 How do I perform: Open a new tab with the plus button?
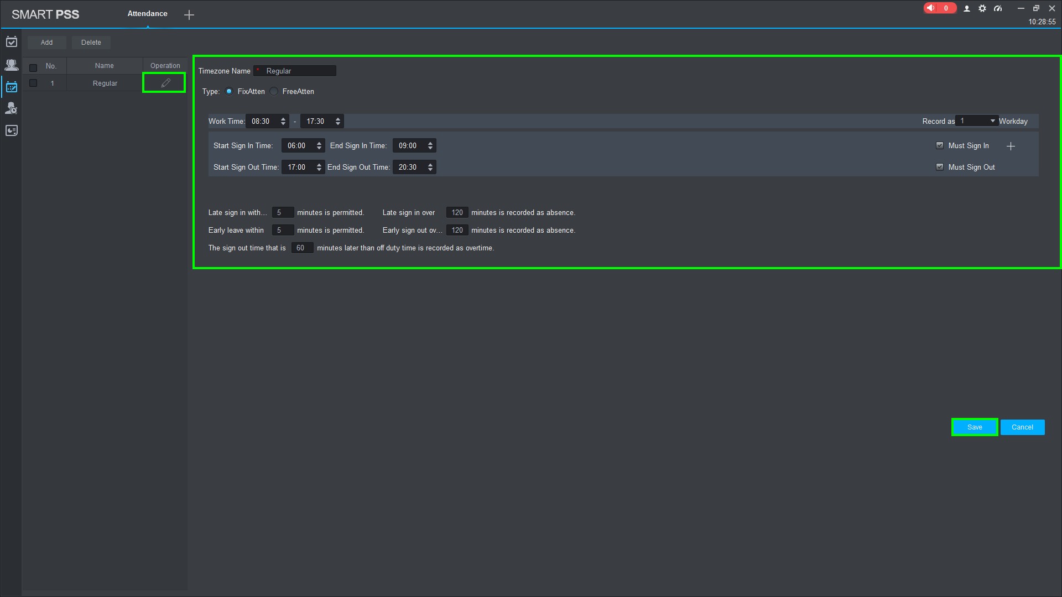point(189,15)
